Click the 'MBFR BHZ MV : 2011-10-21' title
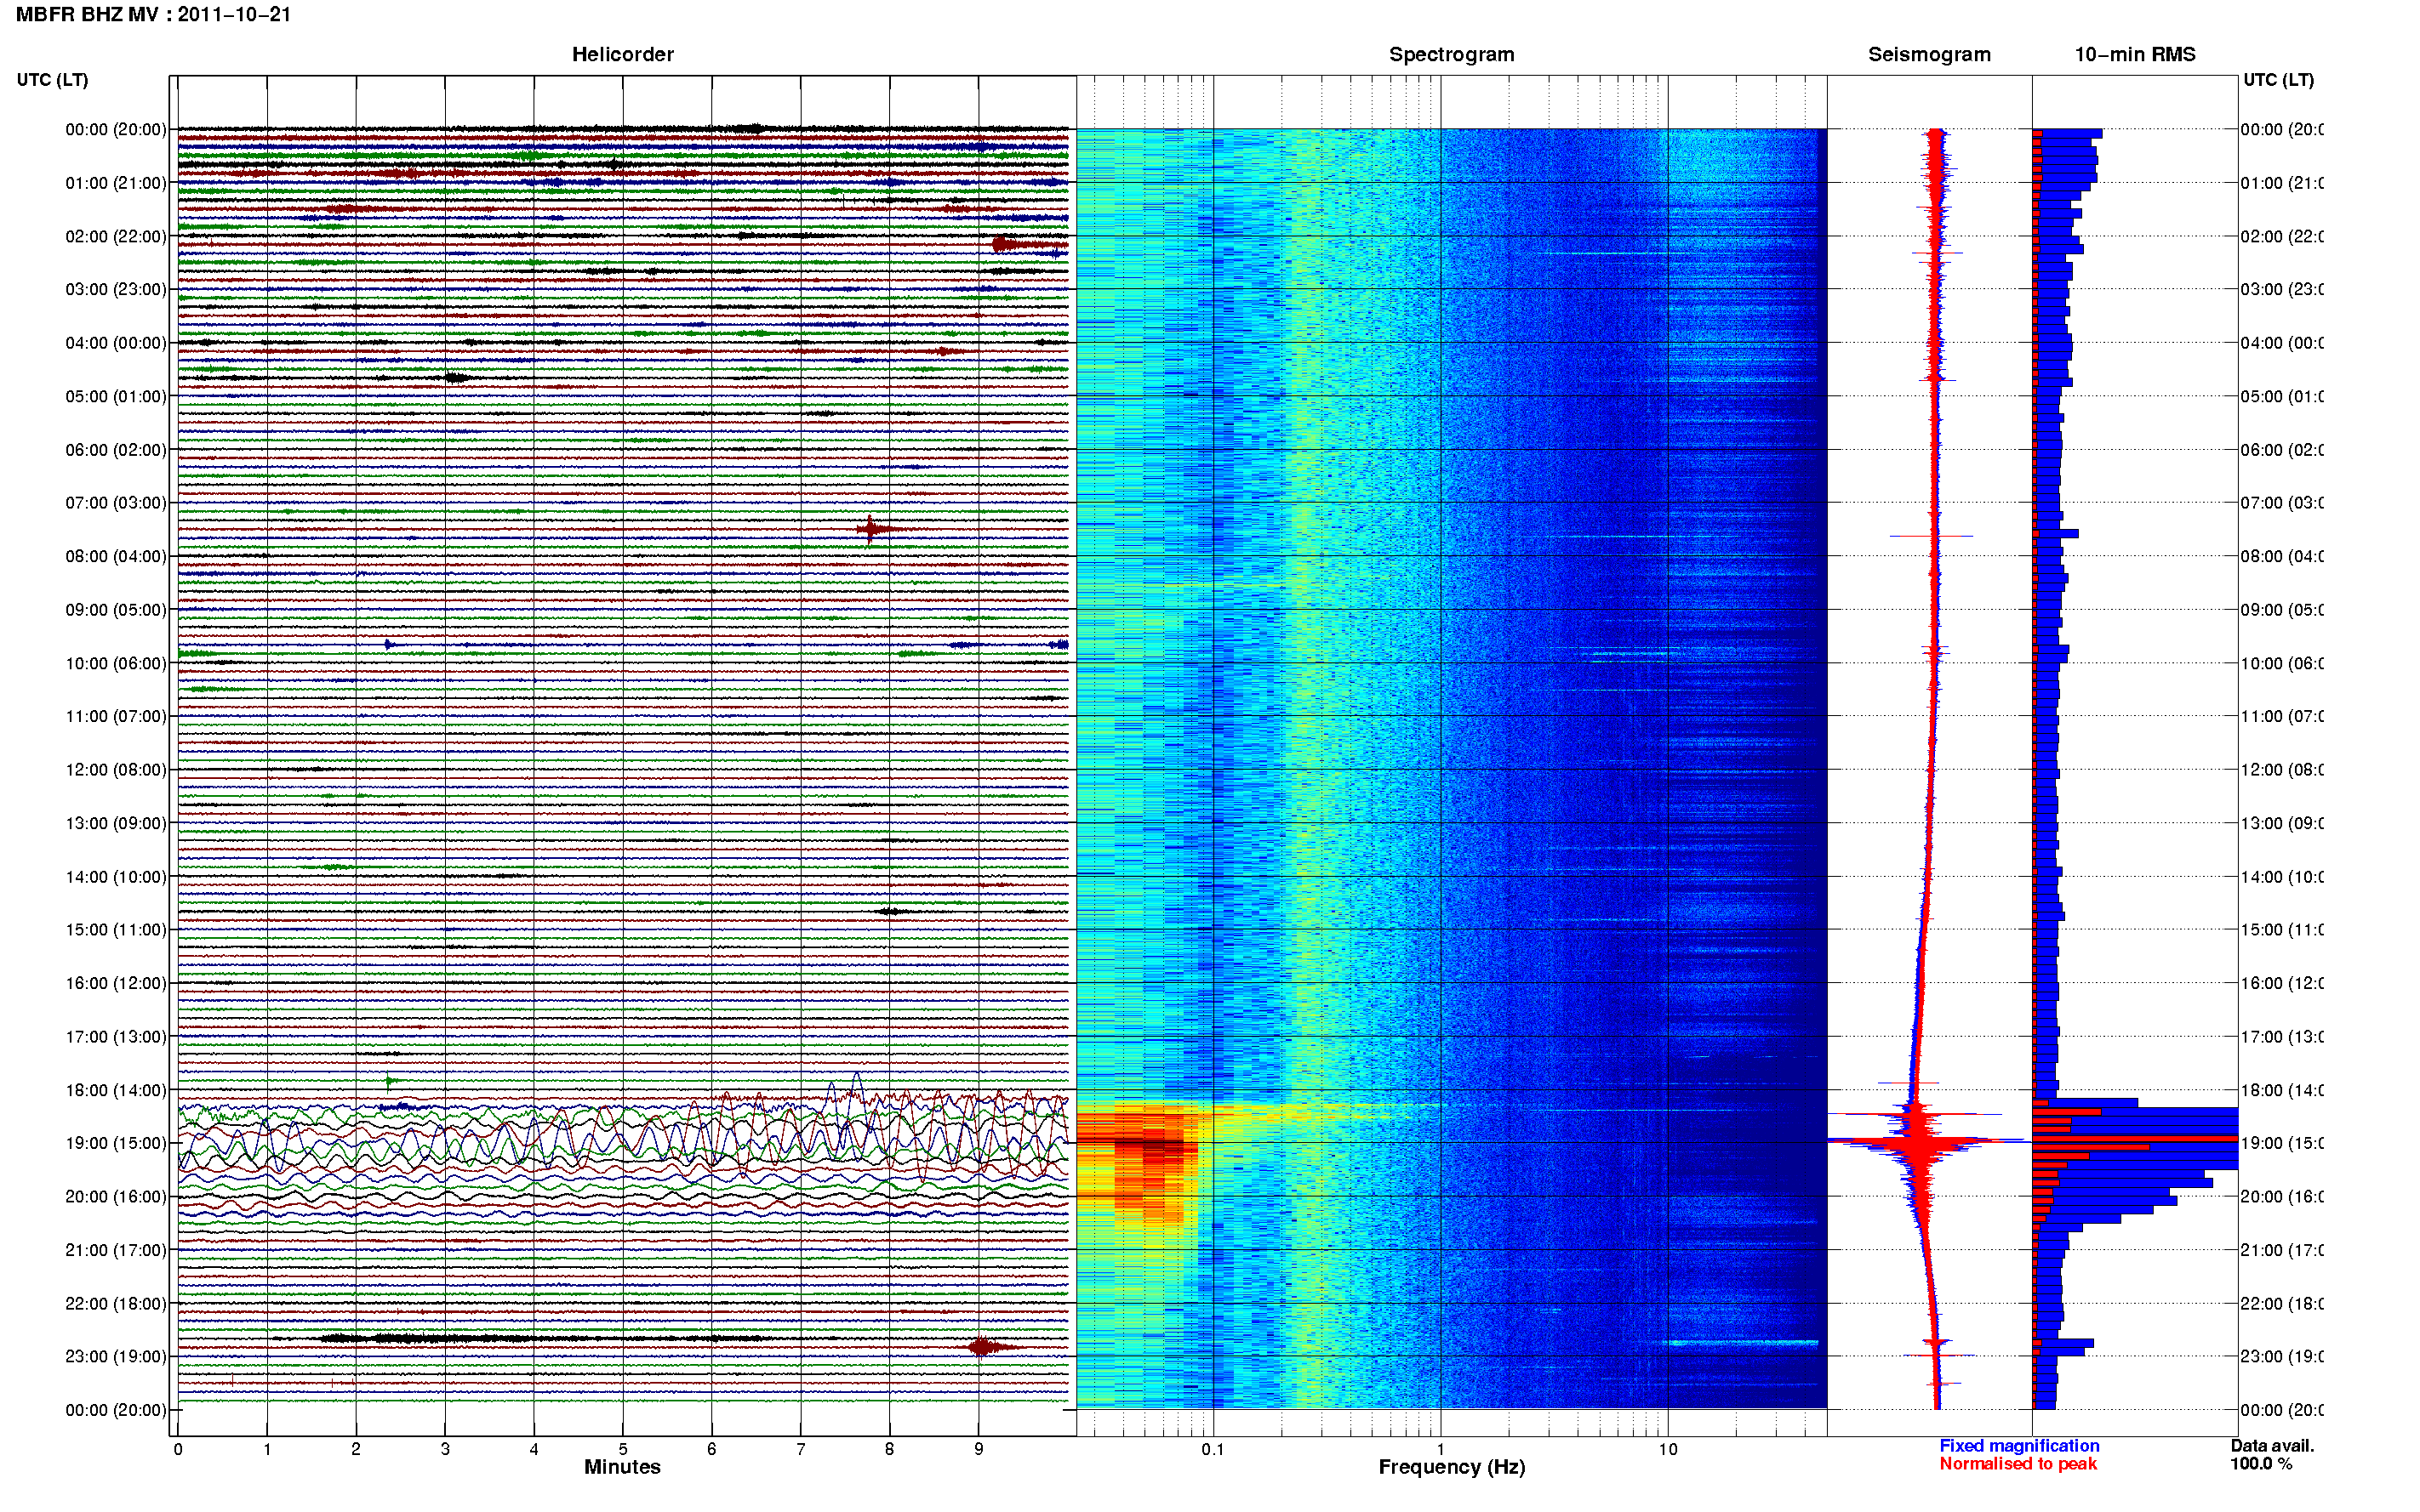Viewport: 2420px width, 1512px height. click(x=153, y=15)
